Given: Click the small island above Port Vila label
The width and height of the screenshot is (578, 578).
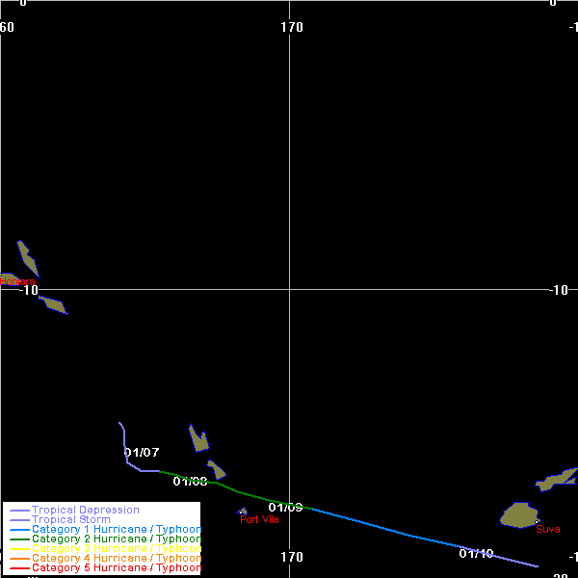Looking at the screenshot, I should pyautogui.click(x=243, y=512).
